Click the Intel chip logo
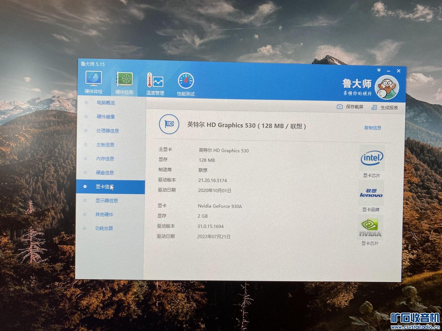The image size is (442, 331). pos(372,158)
